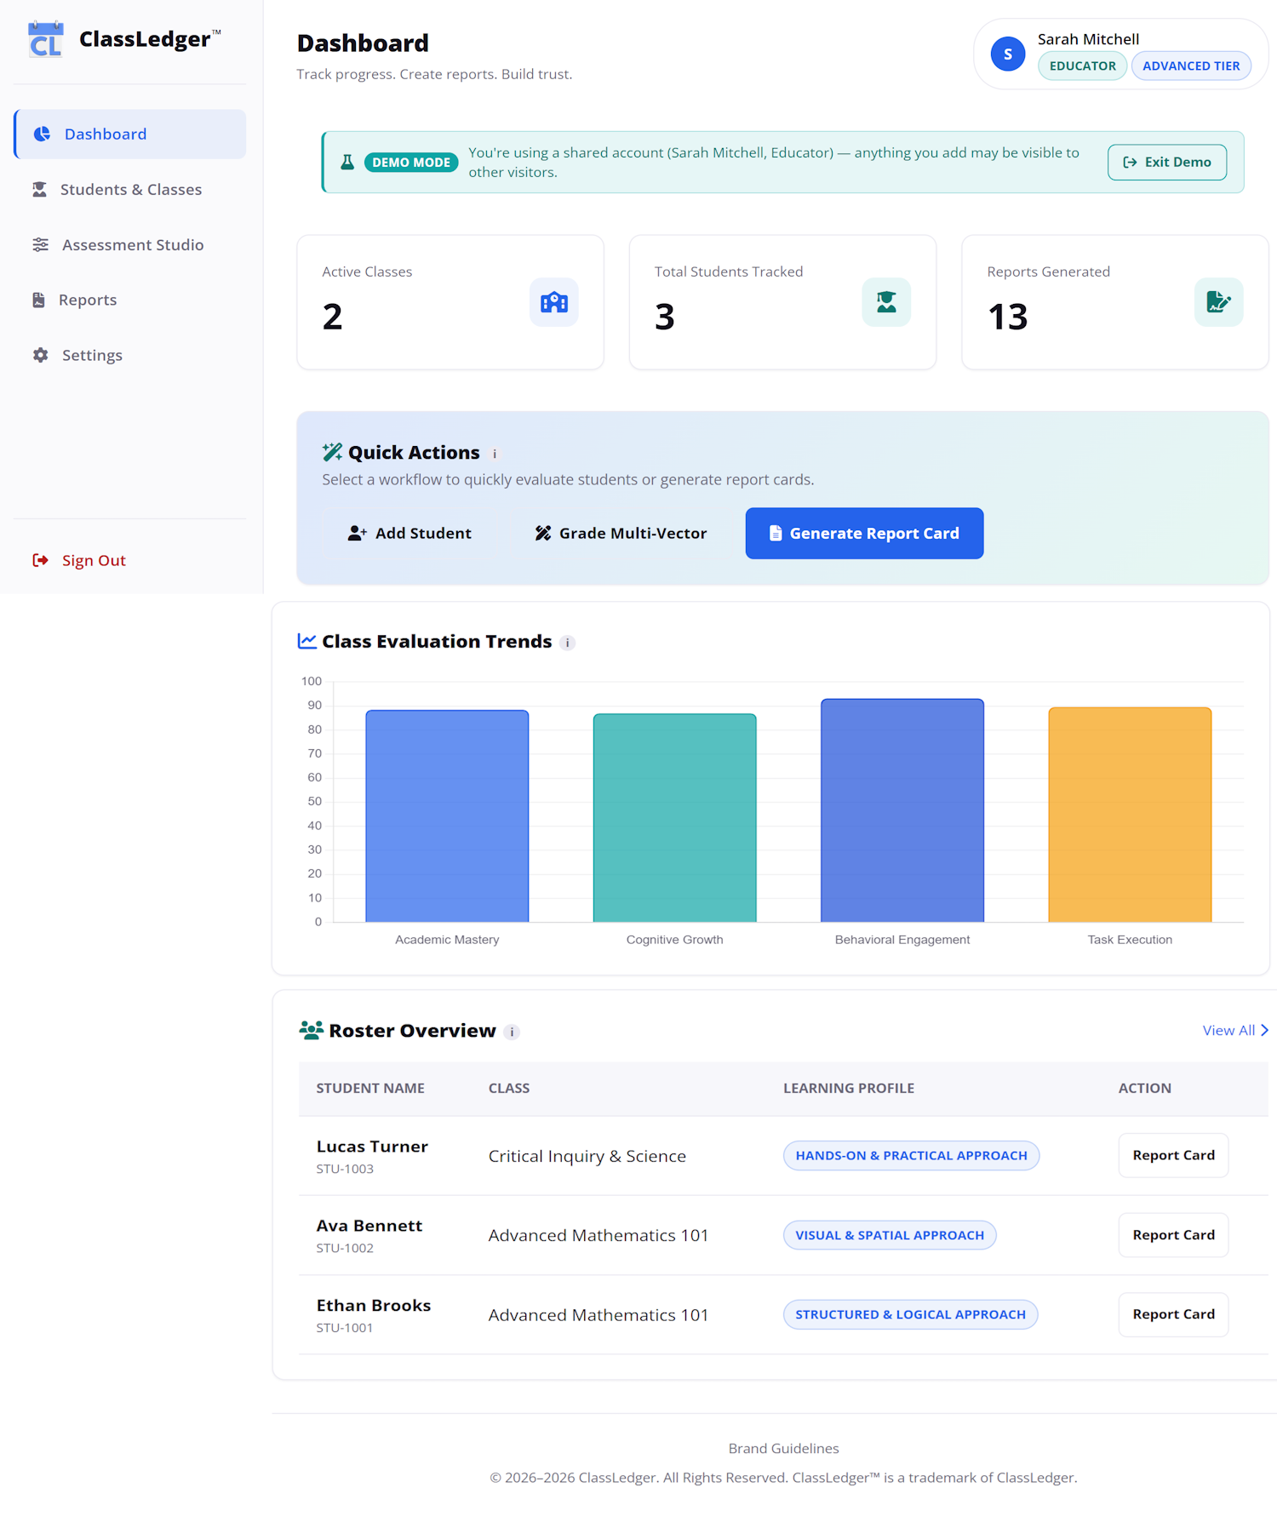The width and height of the screenshot is (1277, 1516).
Task: Click the Total Students Tracked graduate icon
Action: (886, 302)
